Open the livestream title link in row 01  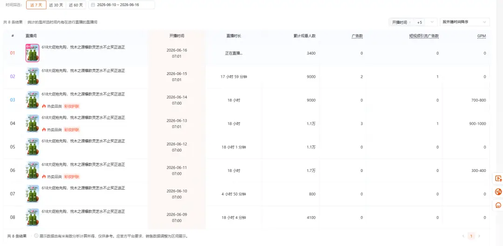[x=83, y=47]
